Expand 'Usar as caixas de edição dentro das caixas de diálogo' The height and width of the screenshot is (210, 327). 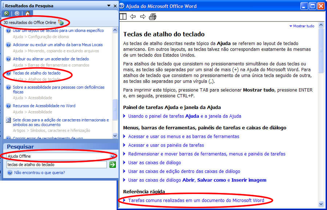click(184, 171)
